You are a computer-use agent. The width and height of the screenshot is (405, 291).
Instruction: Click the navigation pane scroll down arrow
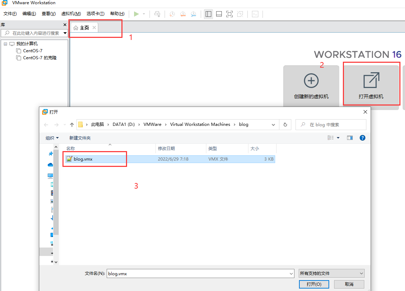point(56,262)
